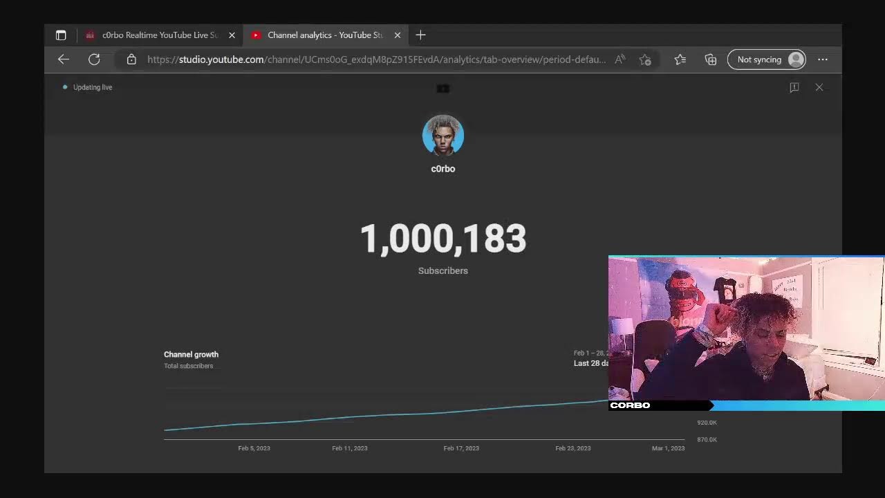The height and width of the screenshot is (498, 885).
Task: Open the Favorites list icon
Action: coord(680,59)
